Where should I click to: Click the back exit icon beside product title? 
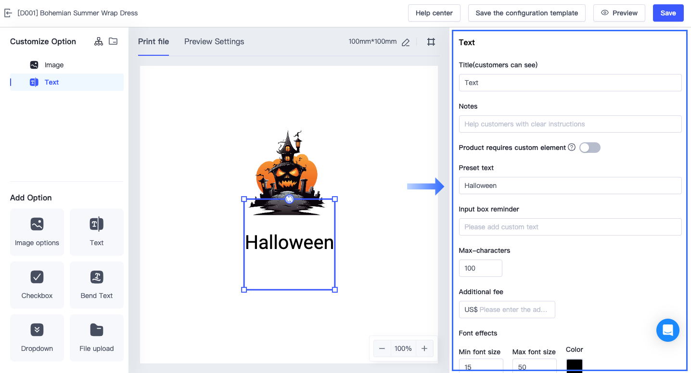tap(8, 13)
